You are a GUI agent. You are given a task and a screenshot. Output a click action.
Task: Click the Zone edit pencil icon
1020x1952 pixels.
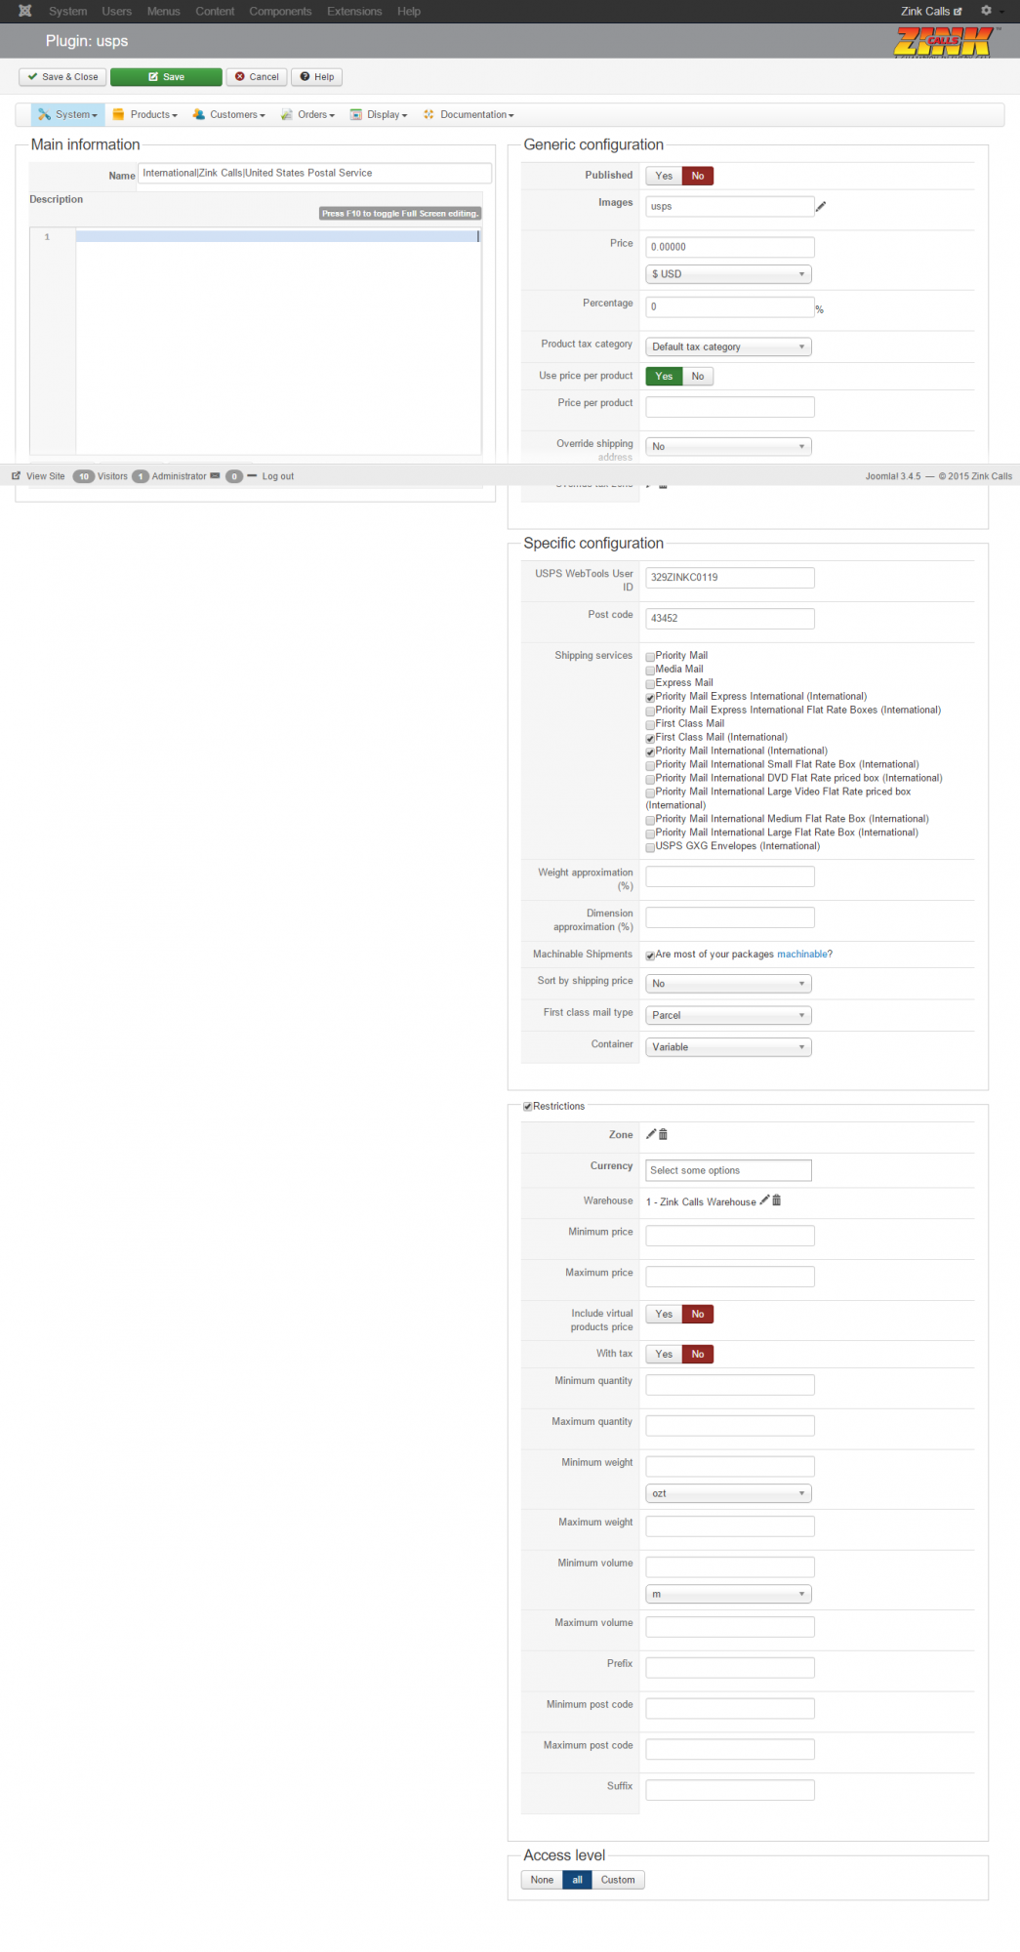651,1134
